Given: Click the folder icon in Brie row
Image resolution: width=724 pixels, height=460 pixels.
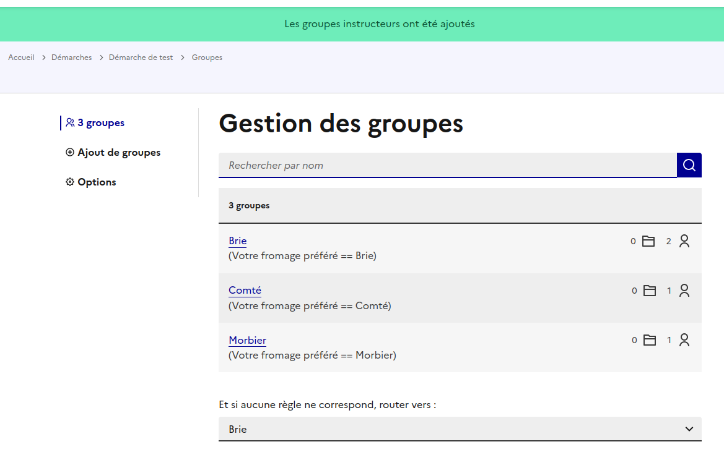Looking at the screenshot, I should tap(648, 241).
